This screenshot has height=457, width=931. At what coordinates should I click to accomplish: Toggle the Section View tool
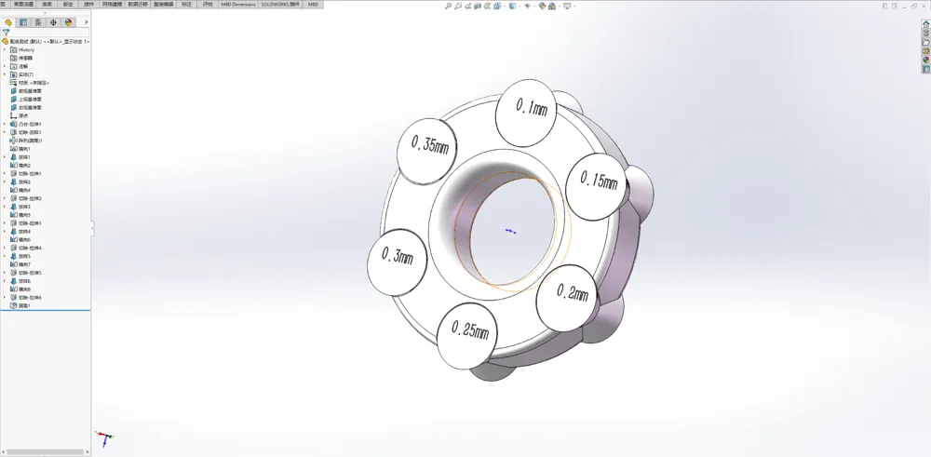coord(478,6)
